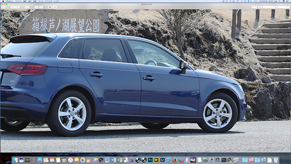Screen dimensions: 291x164
Task: Open the pink folder in the Dock
Action: (x=251, y=160)
